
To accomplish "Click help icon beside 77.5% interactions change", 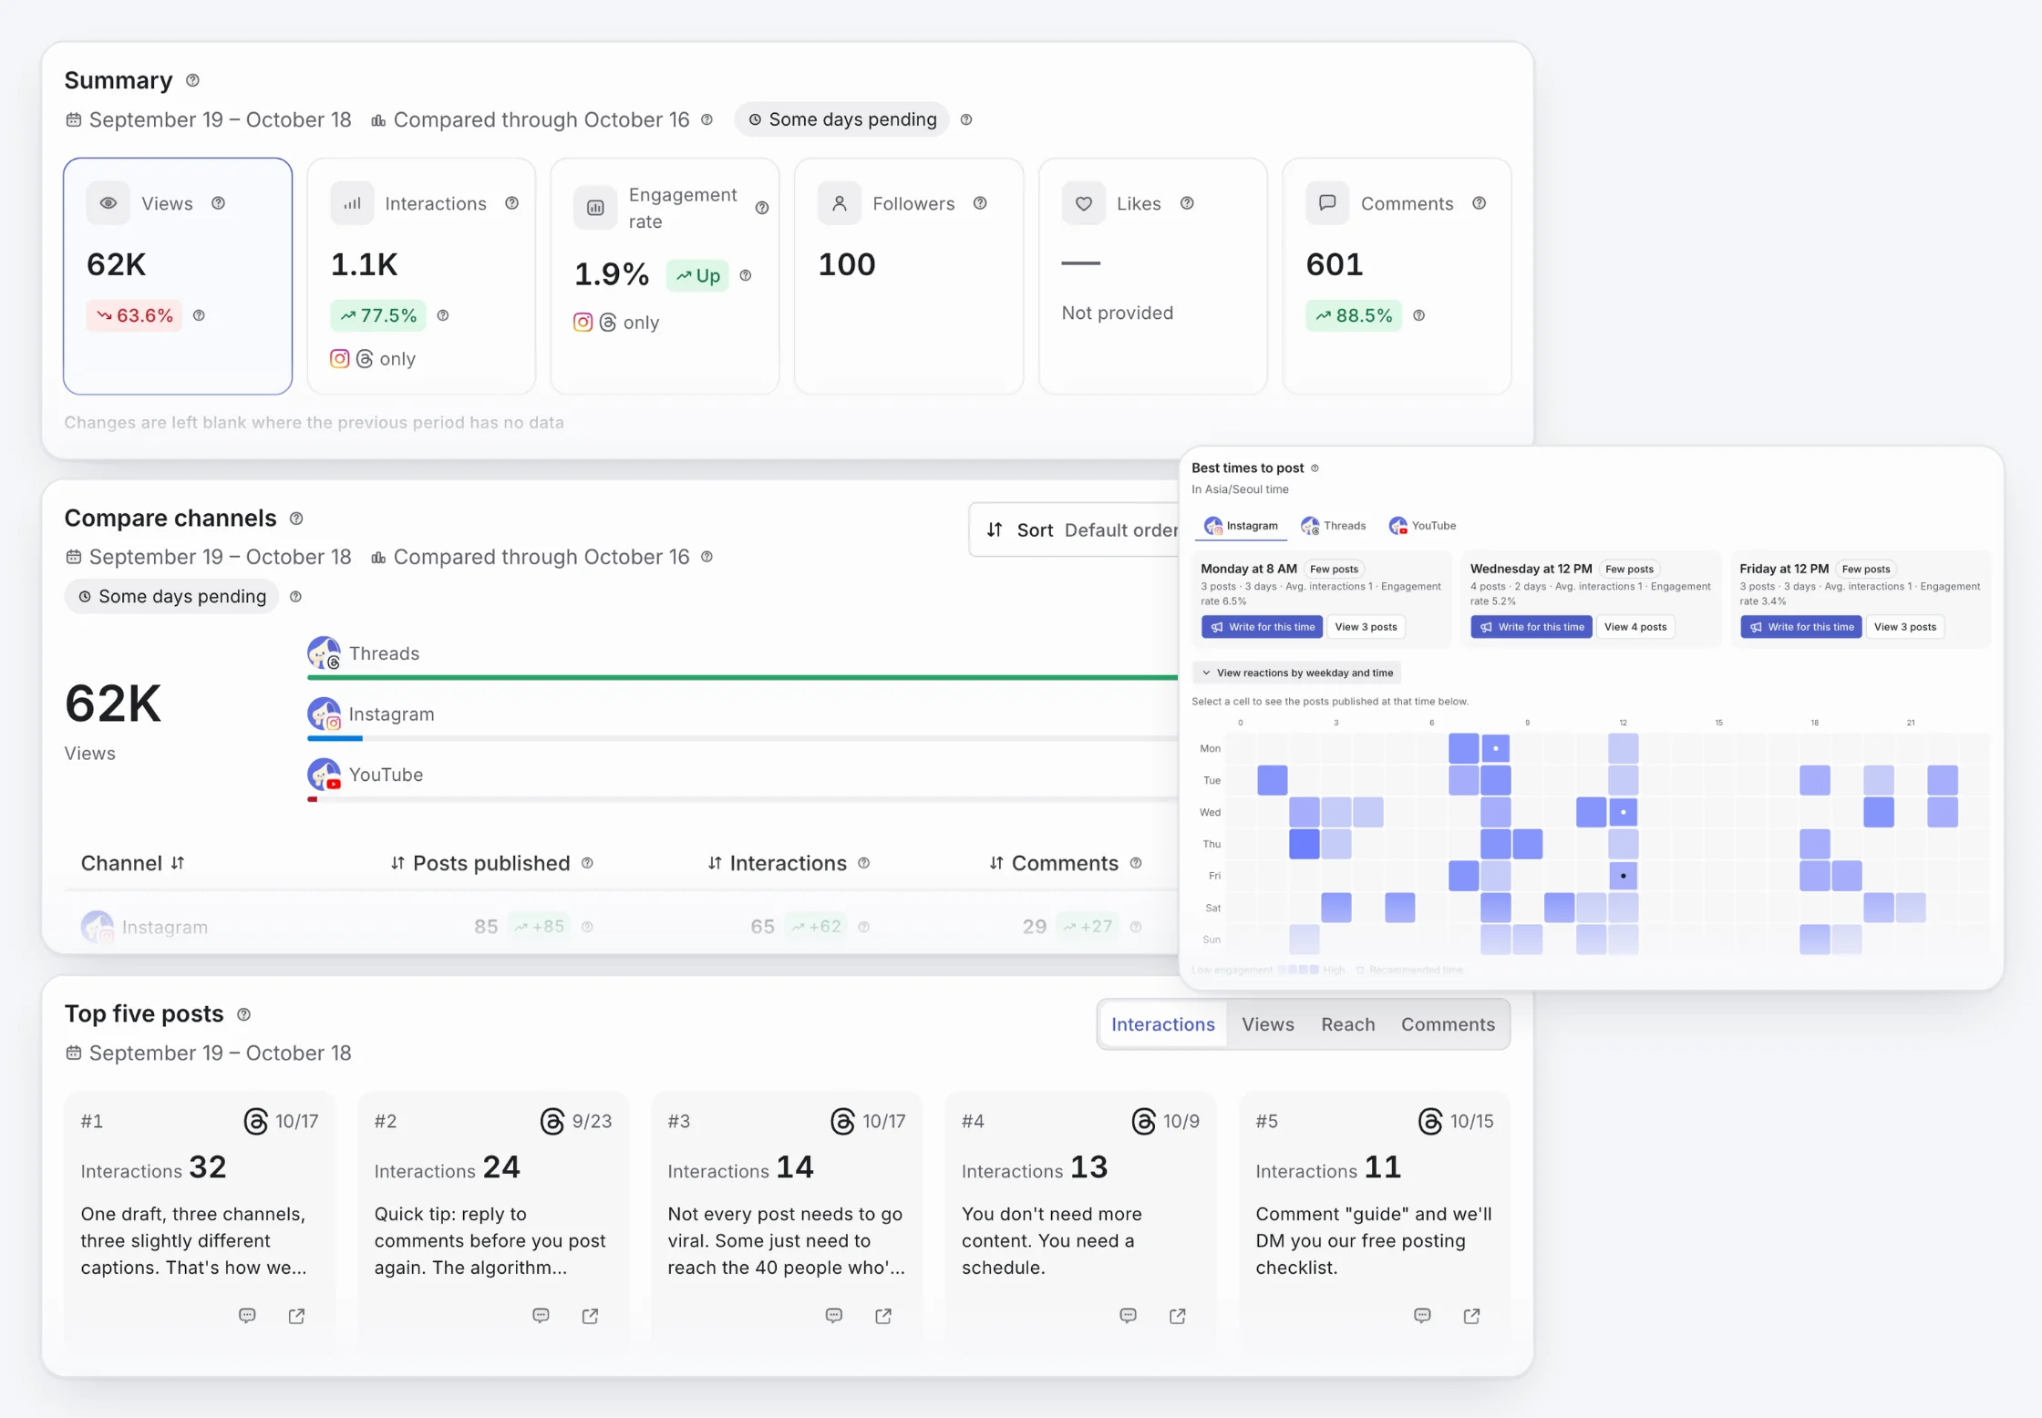I will 443,315.
